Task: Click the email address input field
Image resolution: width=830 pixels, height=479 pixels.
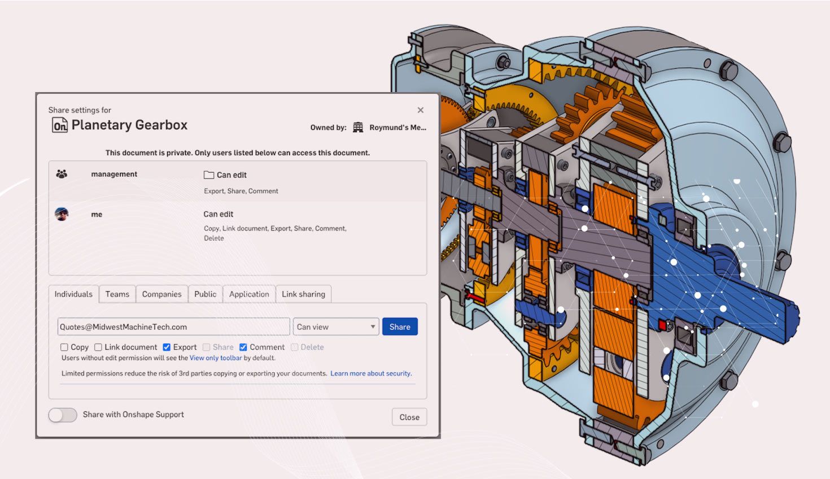Action: pyautogui.click(x=173, y=327)
